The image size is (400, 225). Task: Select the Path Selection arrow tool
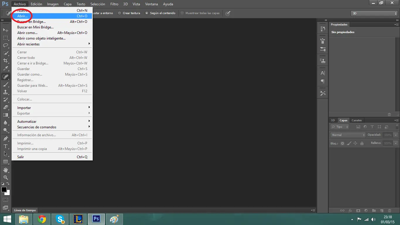6,154
